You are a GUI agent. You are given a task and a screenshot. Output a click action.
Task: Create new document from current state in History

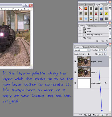pos(97,41)
